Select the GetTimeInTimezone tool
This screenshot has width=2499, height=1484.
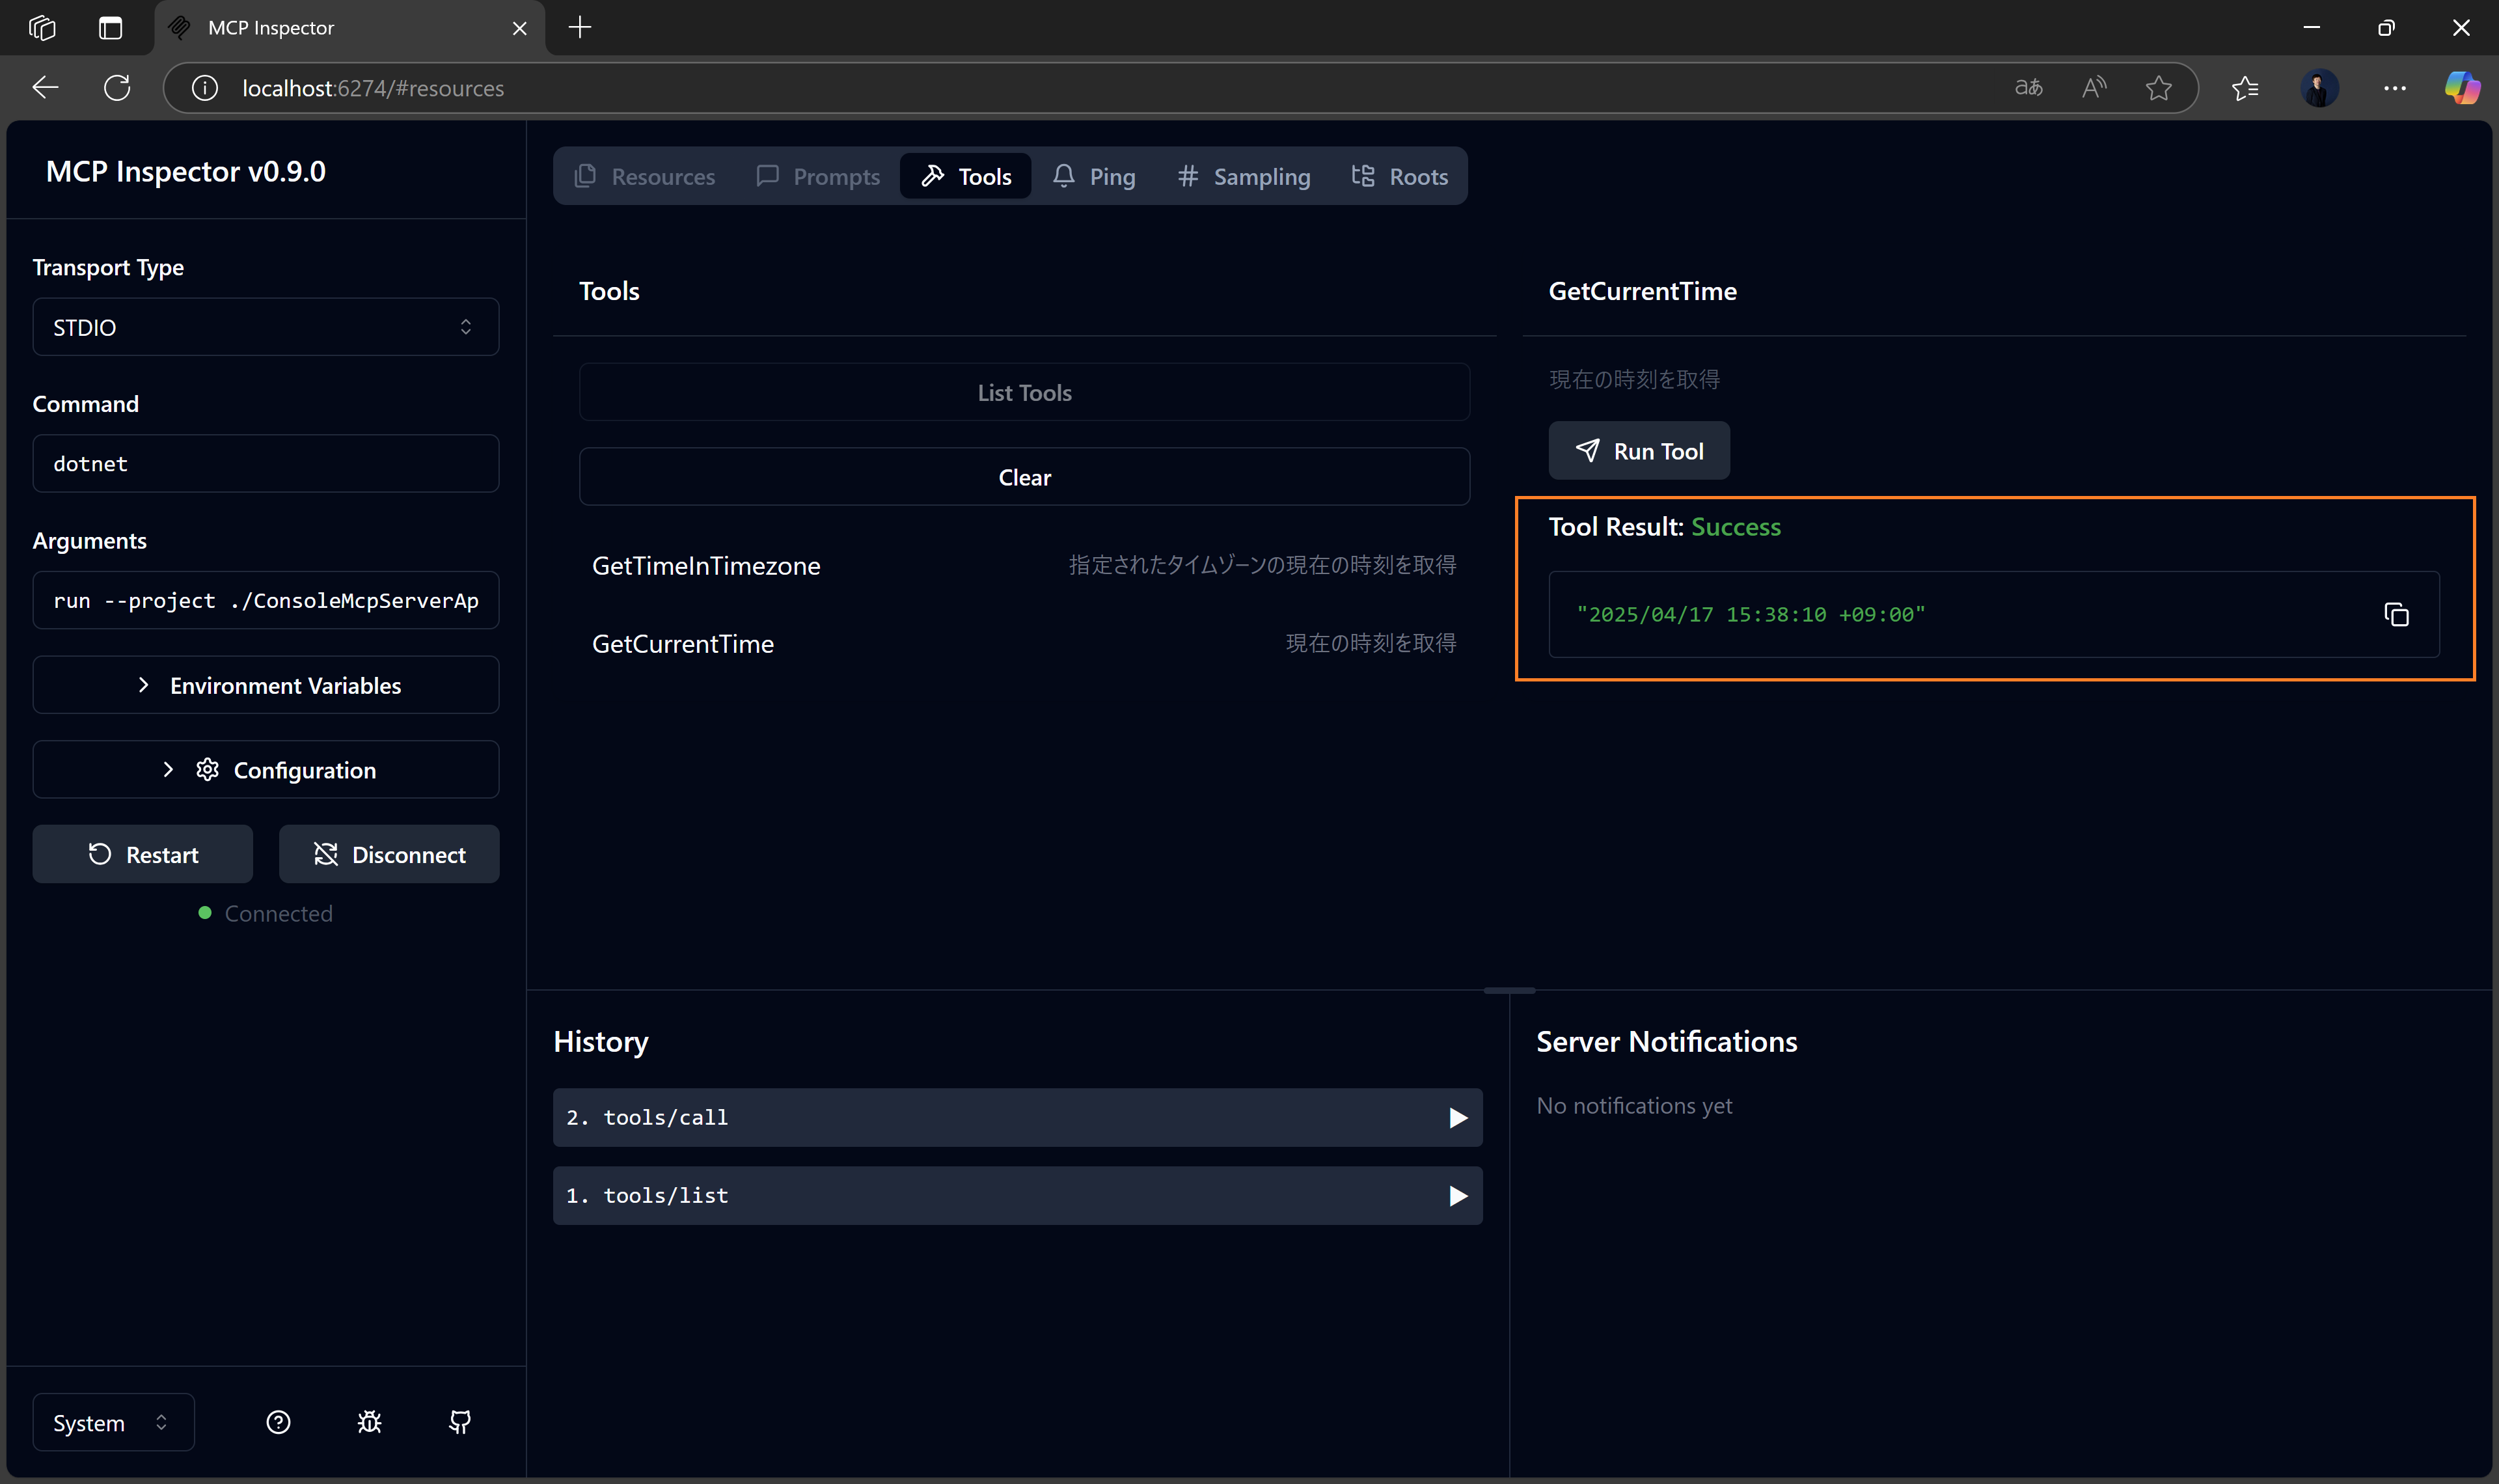(x=1024, y=565)
